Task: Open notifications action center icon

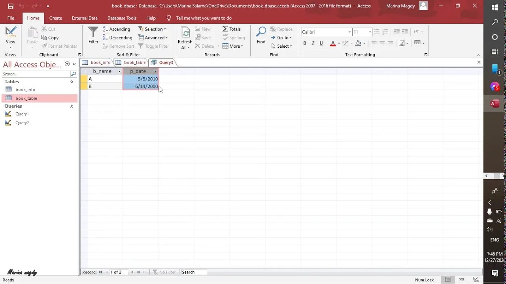Action: pos(495,273)
